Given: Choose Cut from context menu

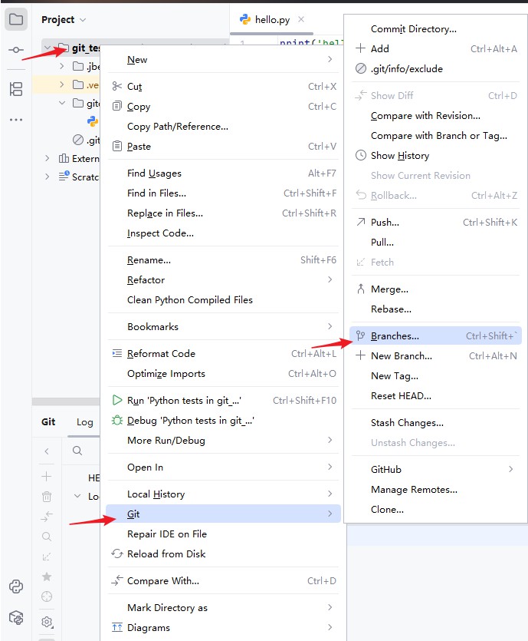Looking at the screenshot, I should click(x=223, y=86).
